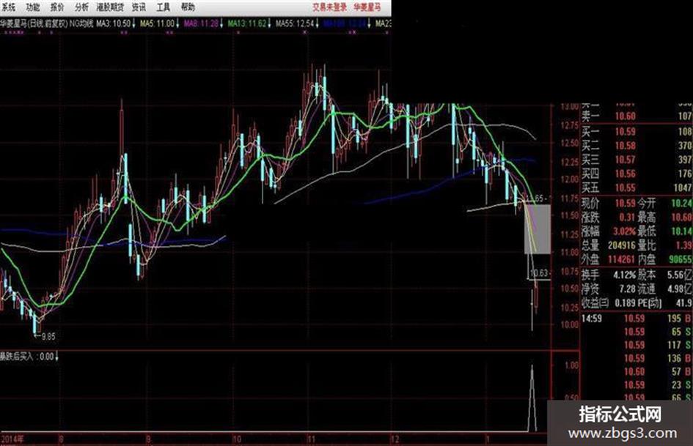
Task: Click the PE(动) value 41.9
Action: coord(684,303)
